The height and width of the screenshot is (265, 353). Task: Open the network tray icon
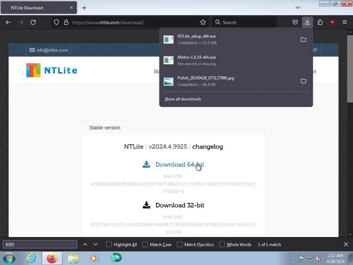[310, 258]
